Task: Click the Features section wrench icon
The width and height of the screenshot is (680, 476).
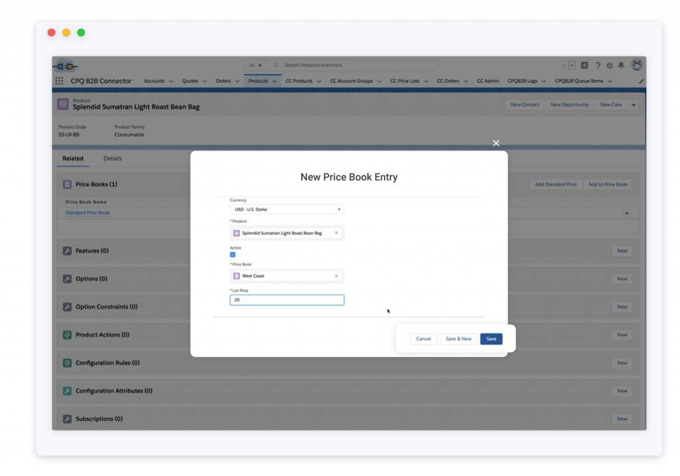Action: tap(67, 251)
